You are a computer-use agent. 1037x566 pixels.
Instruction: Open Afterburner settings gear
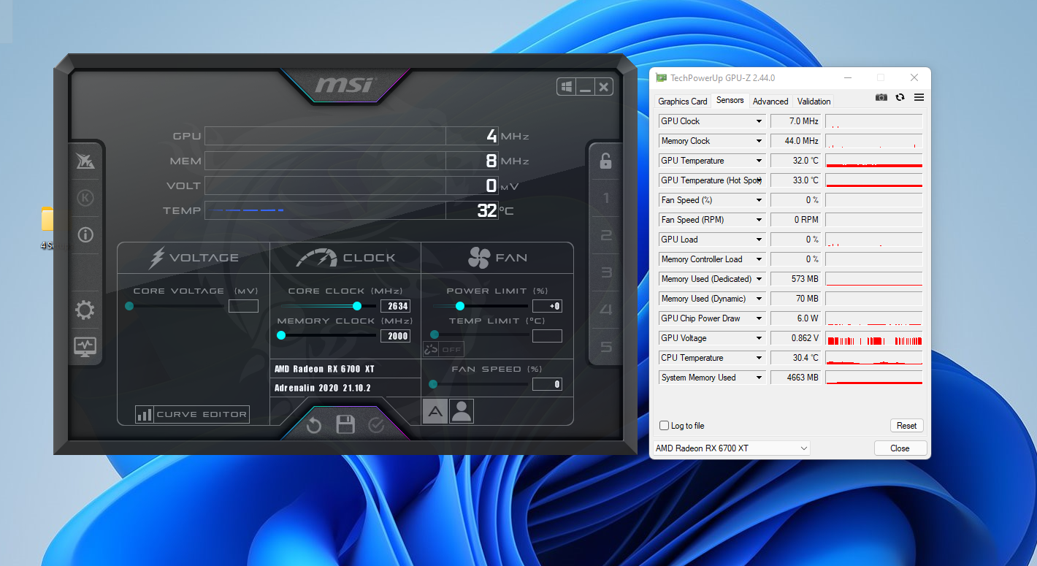(x=85, y=310)
